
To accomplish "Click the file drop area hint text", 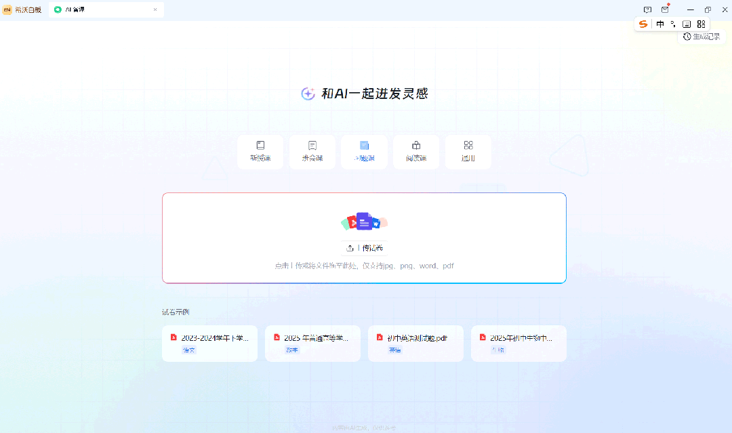I will pos(364,266).
